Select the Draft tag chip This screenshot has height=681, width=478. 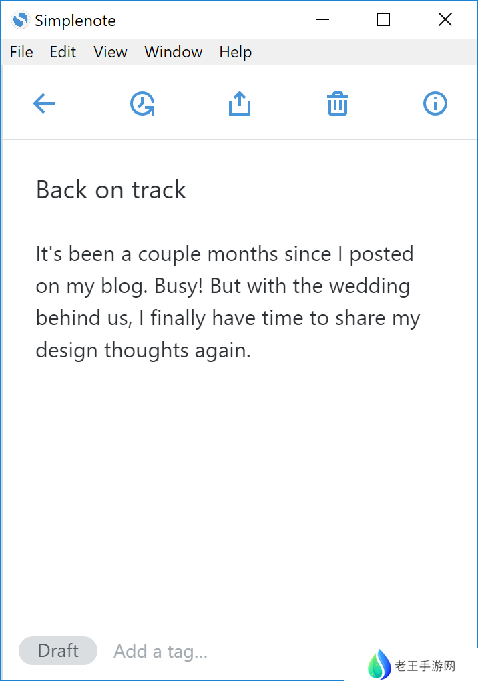coord(58,651)
